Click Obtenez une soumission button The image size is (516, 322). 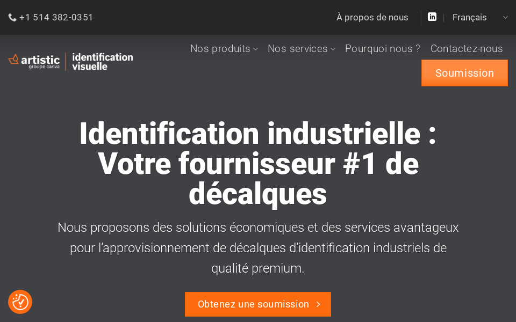254,304
